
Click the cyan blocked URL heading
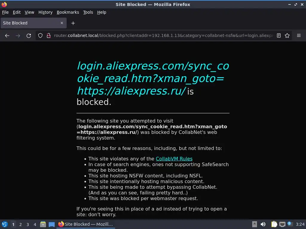point(153,78)
